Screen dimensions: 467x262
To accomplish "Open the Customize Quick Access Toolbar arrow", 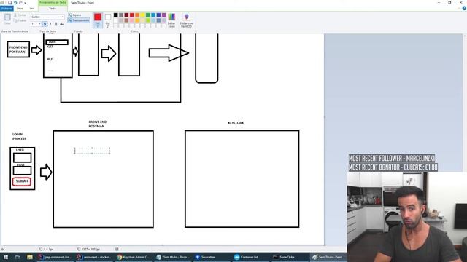I will [26, 3].
